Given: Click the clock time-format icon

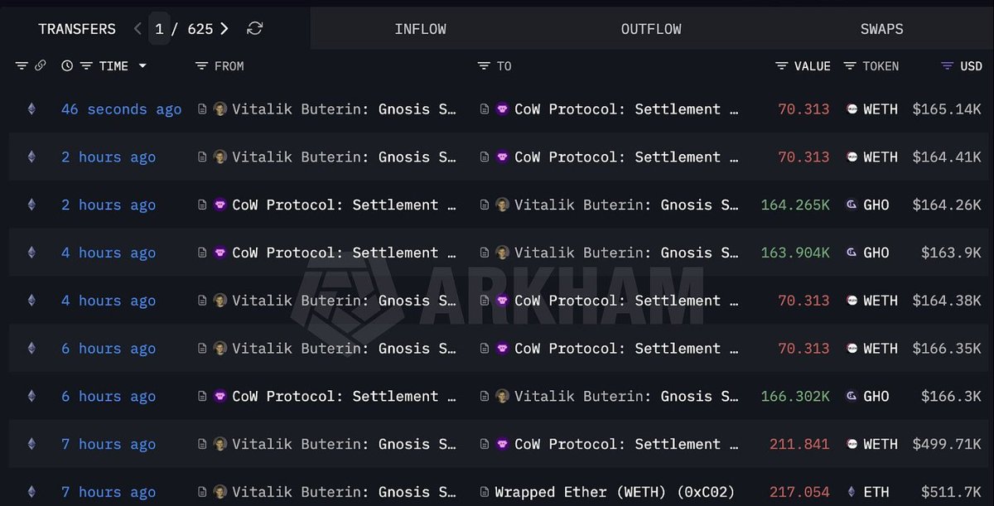Looking at the screenshot, I should (x=67, y=66).
